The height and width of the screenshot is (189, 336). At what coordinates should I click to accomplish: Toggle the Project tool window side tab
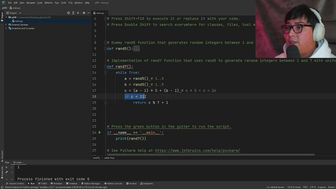pyautogui.click(x=2, y=17)
